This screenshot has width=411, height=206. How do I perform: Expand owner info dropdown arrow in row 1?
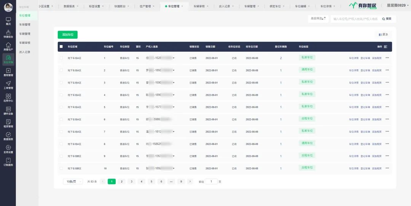[x=174, y=58]
